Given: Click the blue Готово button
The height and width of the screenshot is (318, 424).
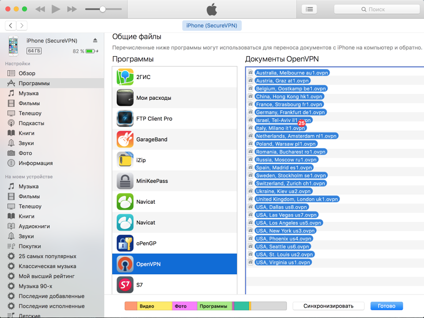Looking at the screenshot, I should [386, 306].
